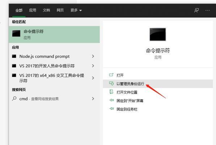Click the feedback person icon
The width and height of the screenshot is (216, 145).
(196, 11)
